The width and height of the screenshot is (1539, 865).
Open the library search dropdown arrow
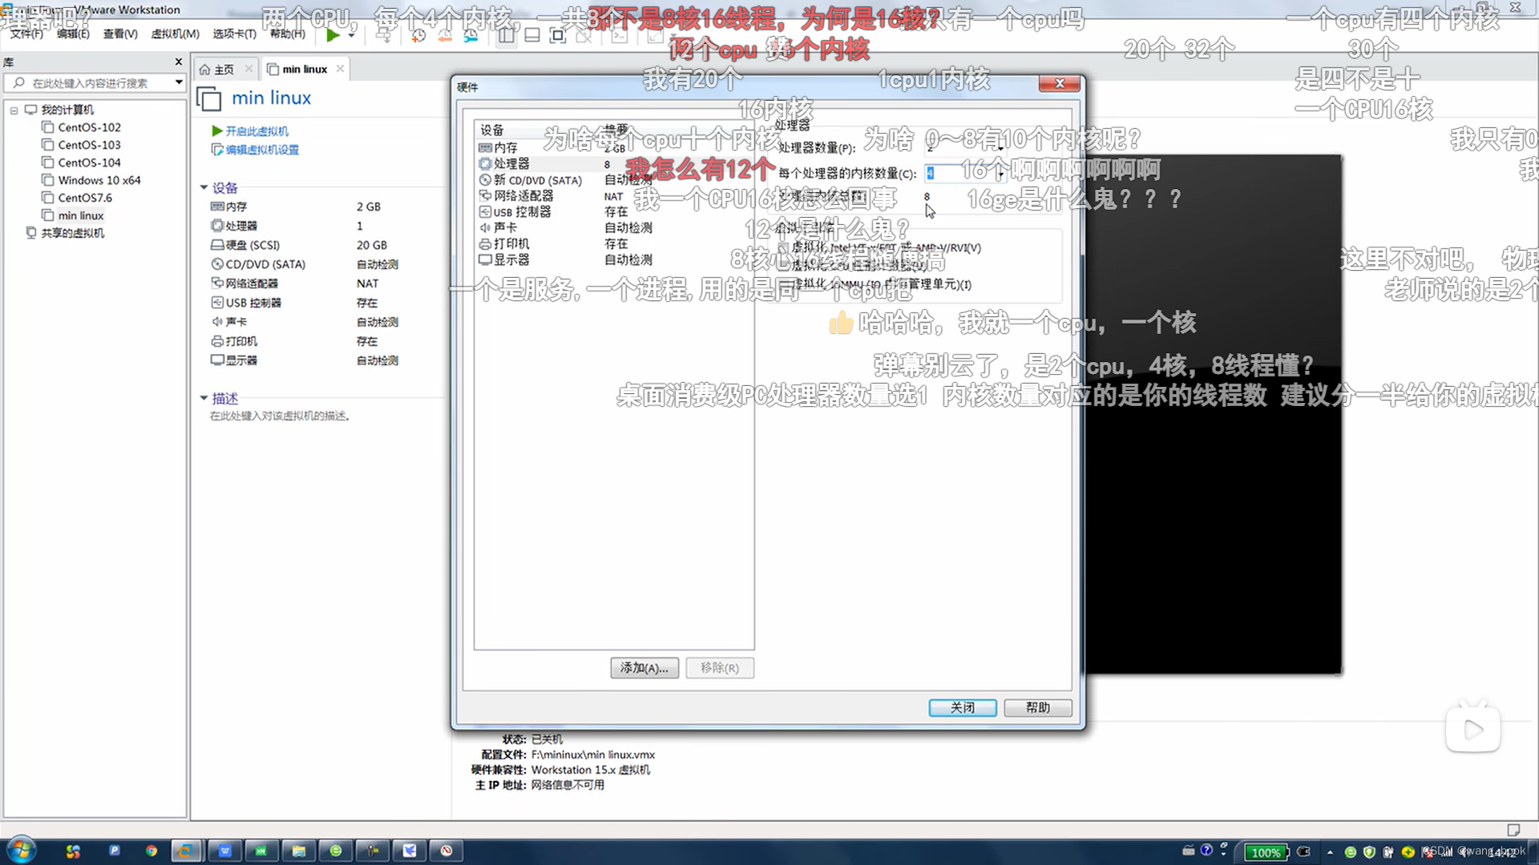179,82
